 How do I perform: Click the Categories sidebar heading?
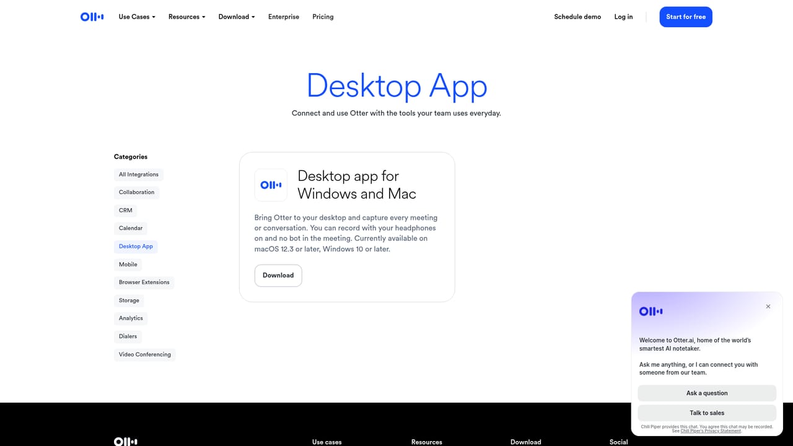[131, 157]
